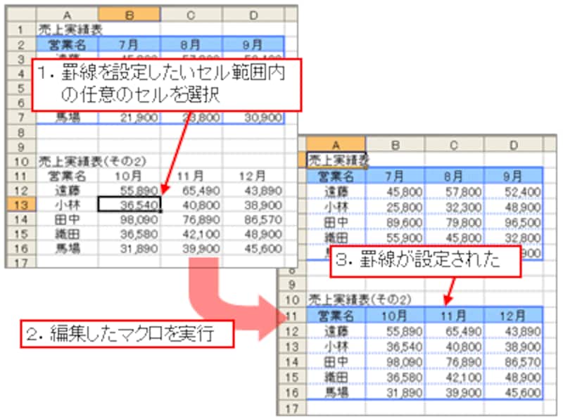The image size is (563, 419).
Task: Select column C header in the right worksheet
Action: coord(454,145)
